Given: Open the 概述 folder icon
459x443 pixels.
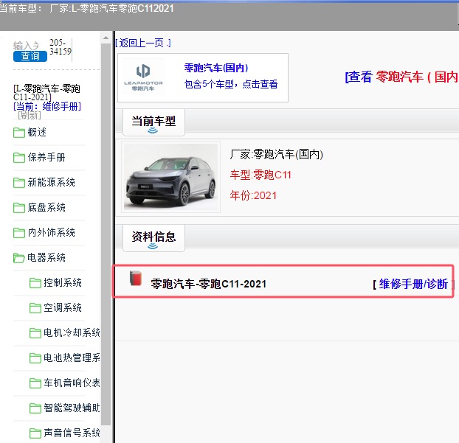Looking at the screenshot, I should pos(19,133).
